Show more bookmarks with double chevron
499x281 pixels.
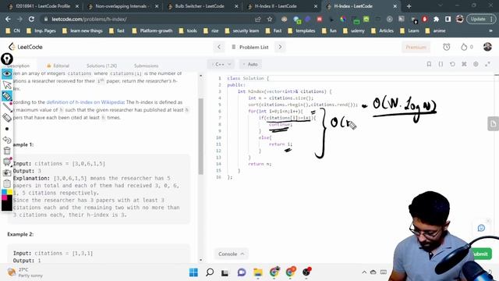(x=490, y=31)
